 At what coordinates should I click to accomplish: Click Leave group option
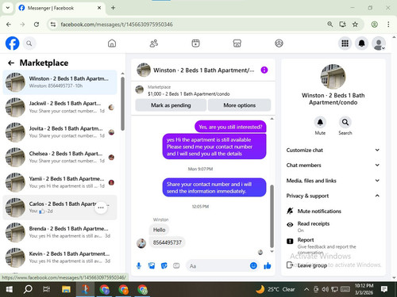307,265
